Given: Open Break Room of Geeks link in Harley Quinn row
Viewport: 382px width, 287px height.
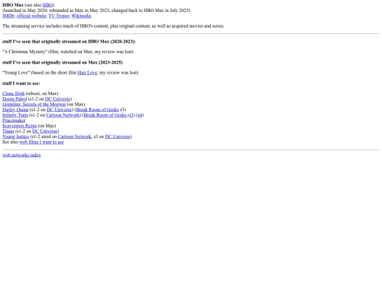Looking at the screenshot, I should click(98, 110).
